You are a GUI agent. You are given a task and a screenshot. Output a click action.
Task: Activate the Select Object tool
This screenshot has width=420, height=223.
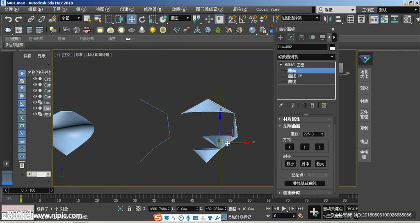tap(87, 19)
